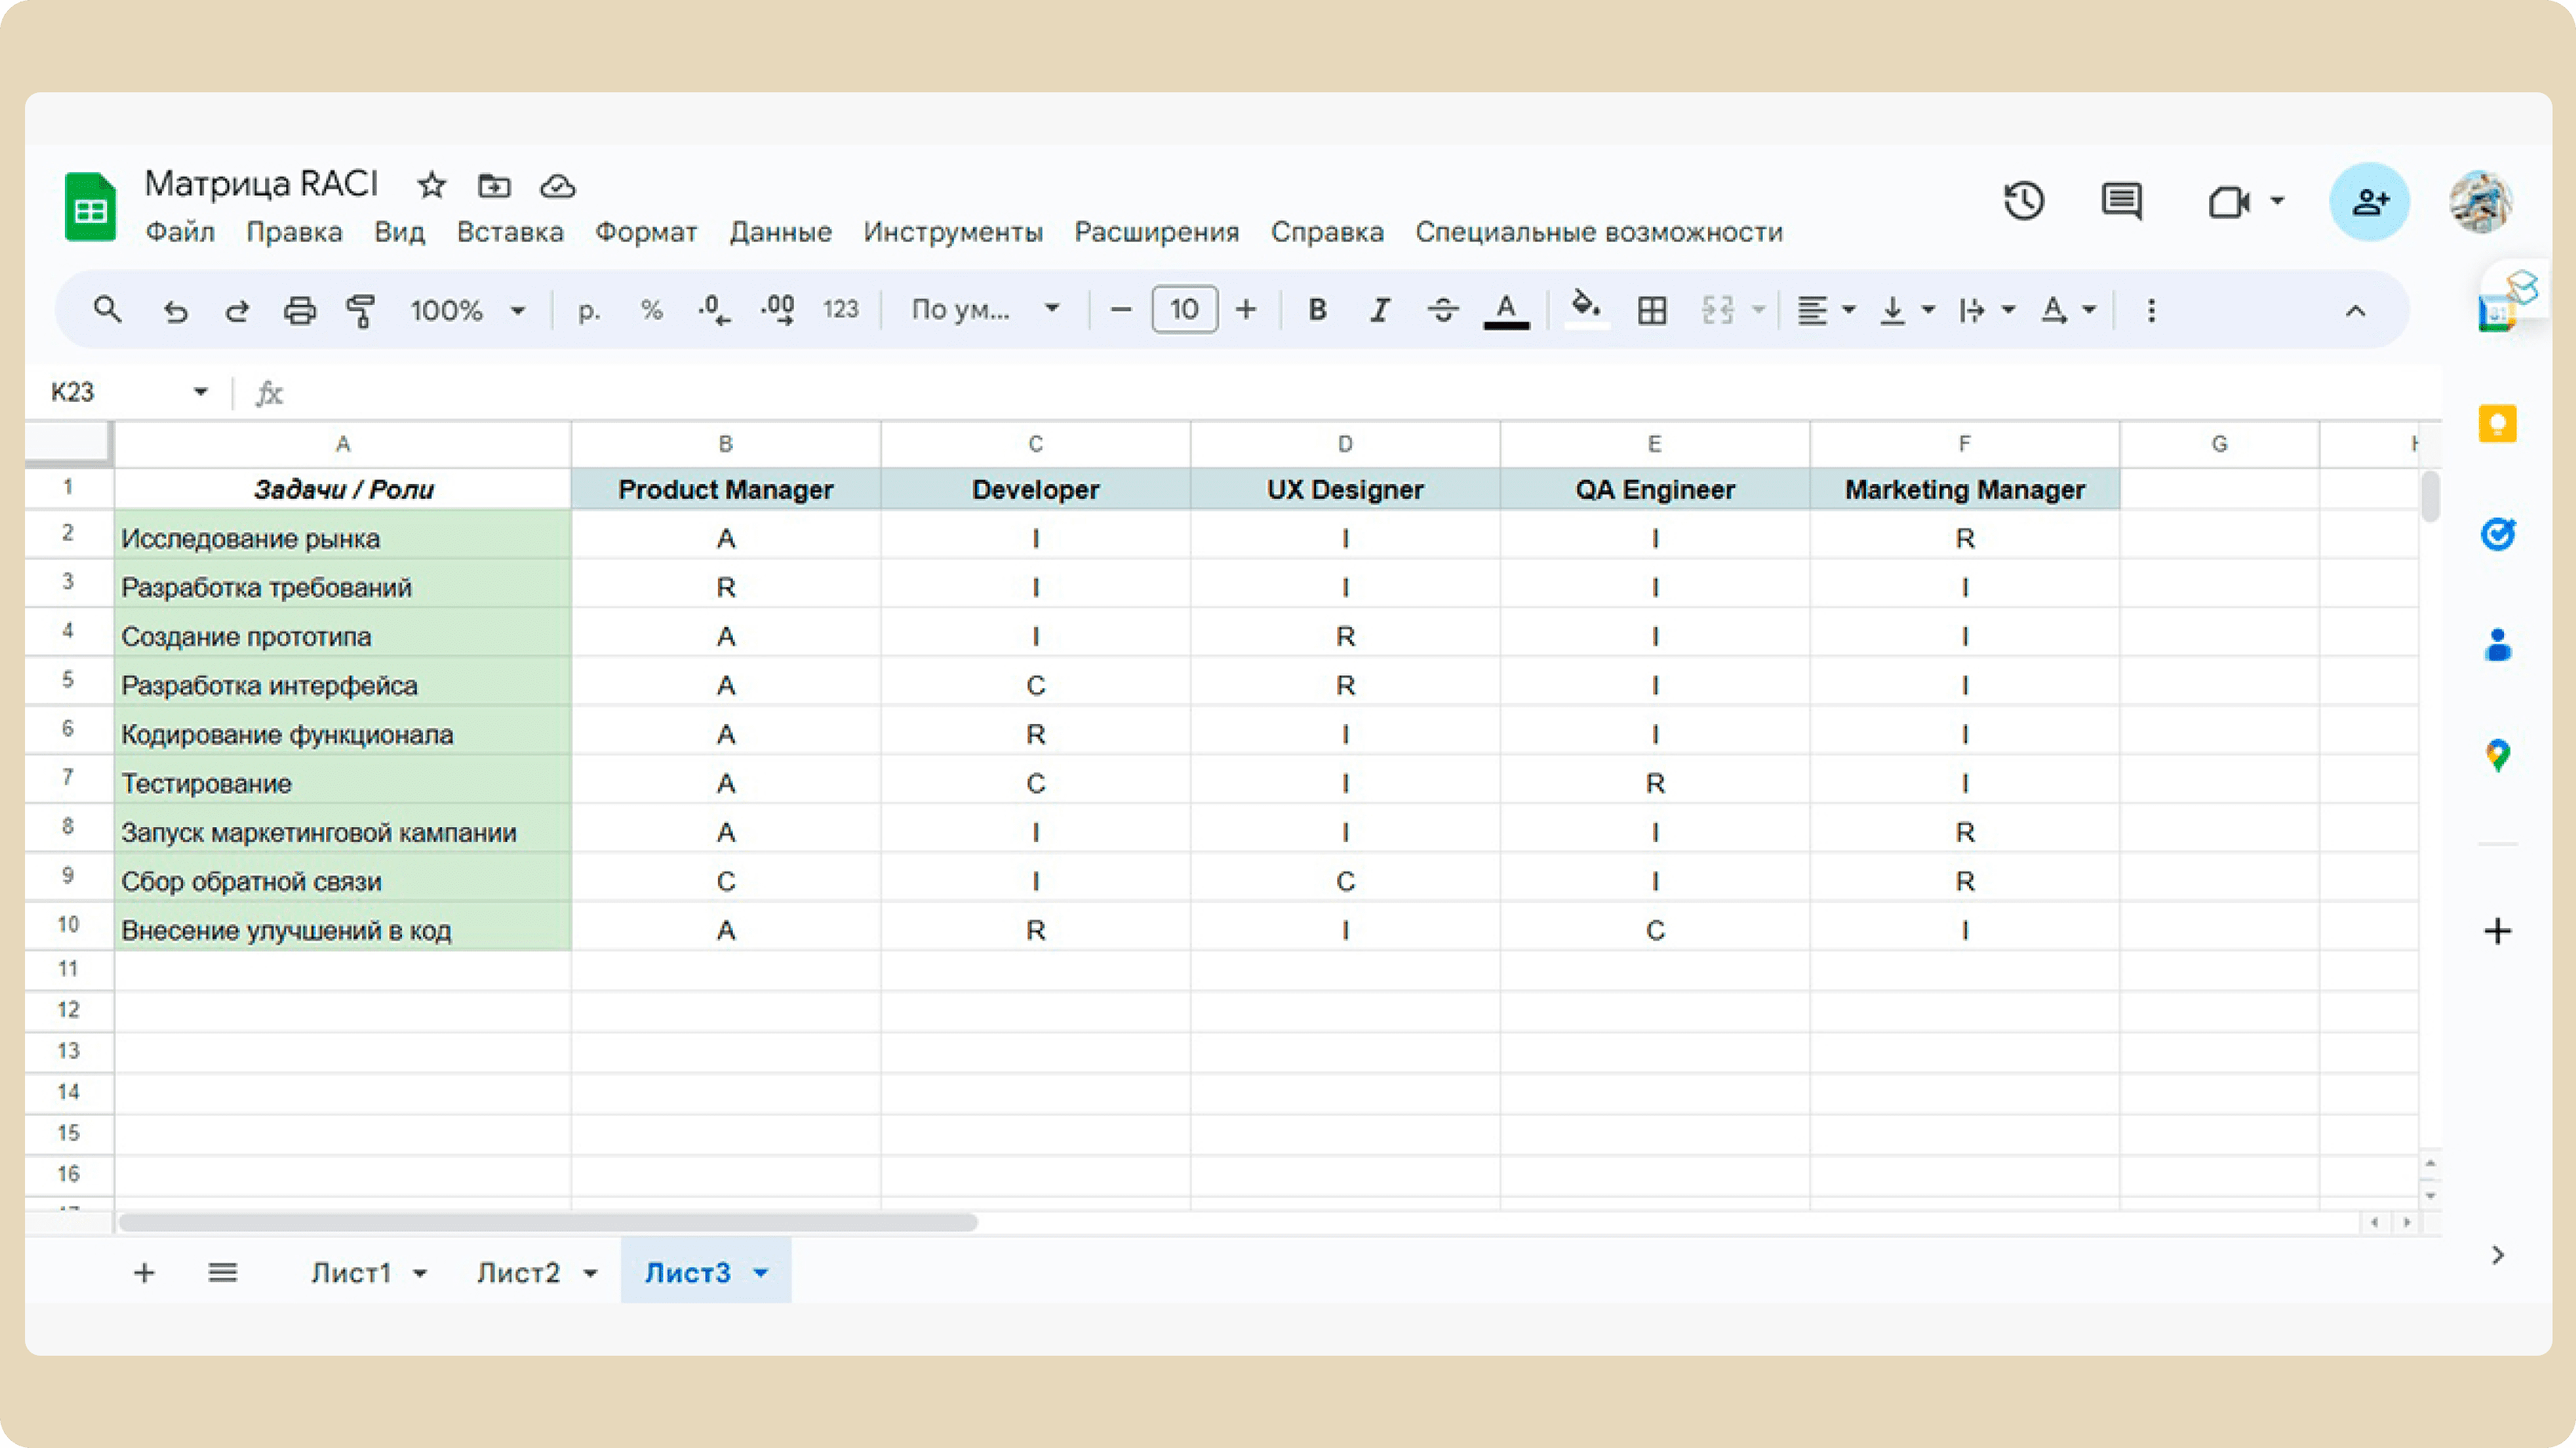Toggle strikethrough formatting
The width and height of the screenshot is (2576, 1448).
point(1442,311)
